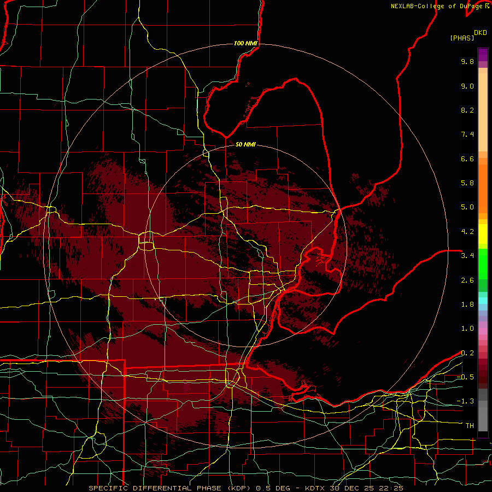Viewport: 492px width, 492px height.
Task: Pick the cyan band of the color bar
Action: pos(483,300)
